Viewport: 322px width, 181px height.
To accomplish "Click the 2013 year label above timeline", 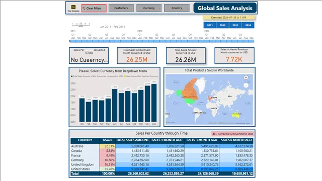I will 207,31.
